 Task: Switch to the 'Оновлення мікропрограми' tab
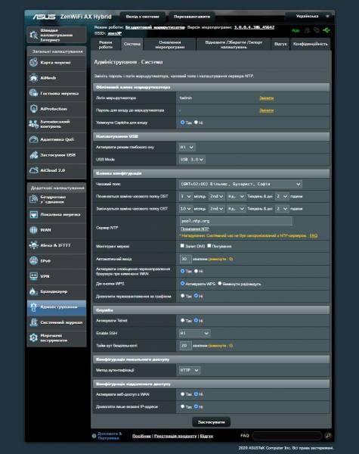170,45
